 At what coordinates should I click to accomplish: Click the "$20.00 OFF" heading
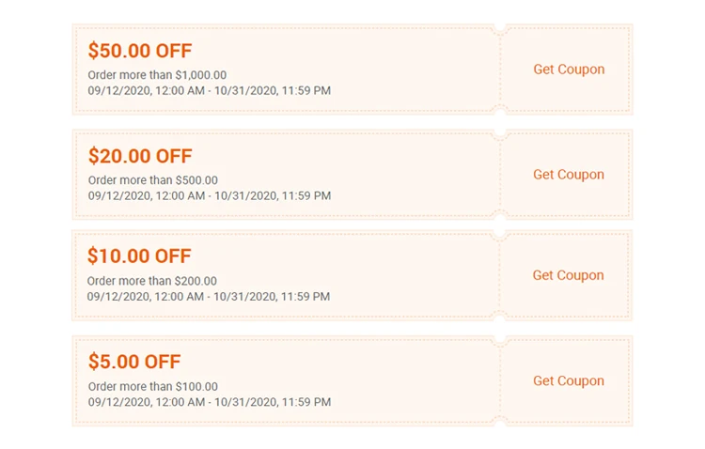tap(140, 156)
